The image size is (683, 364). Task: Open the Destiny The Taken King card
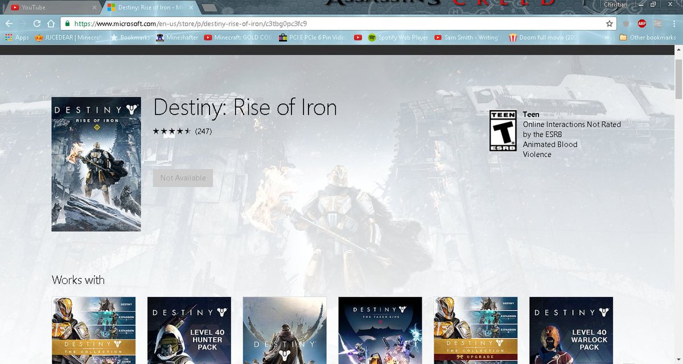380,330
